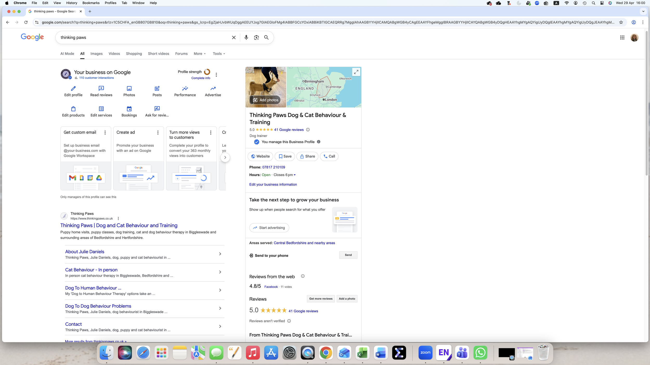
Task: Switch to the Images tab
Action: pyautogui.click(x=96, y=54)
